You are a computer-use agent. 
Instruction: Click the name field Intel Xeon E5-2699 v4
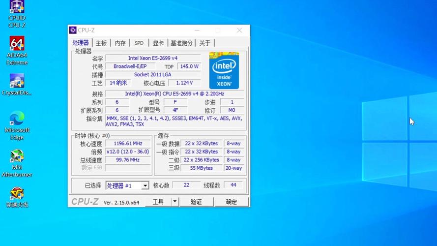pos(153,58)
